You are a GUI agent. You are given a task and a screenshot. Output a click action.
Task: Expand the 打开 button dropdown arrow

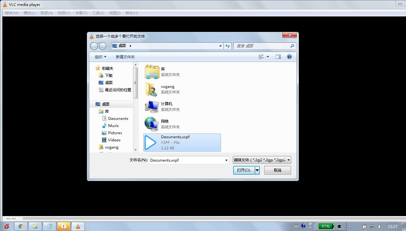[257, 170]
